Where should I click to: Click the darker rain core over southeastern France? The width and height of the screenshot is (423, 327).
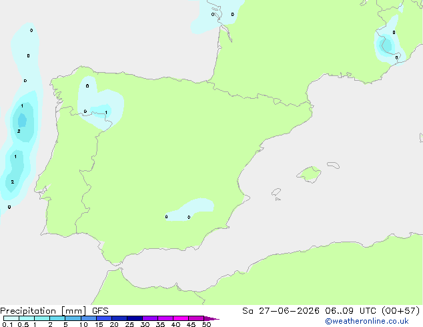click(x=386, y=45)
